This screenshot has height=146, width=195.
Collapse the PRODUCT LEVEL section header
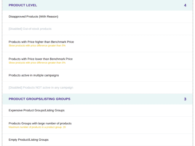click(97, 5)
